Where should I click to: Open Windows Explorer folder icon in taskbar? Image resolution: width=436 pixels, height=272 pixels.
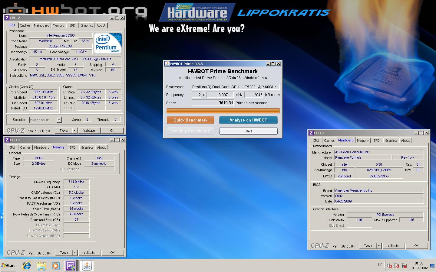pyautogui.click(x=41, y=266)
